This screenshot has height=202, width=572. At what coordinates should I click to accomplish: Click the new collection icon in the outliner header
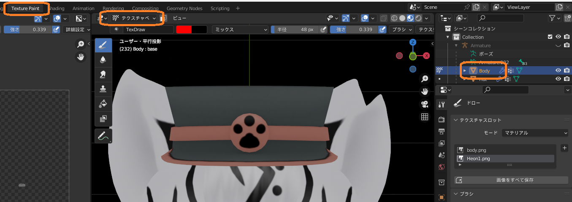click(568, 18)
